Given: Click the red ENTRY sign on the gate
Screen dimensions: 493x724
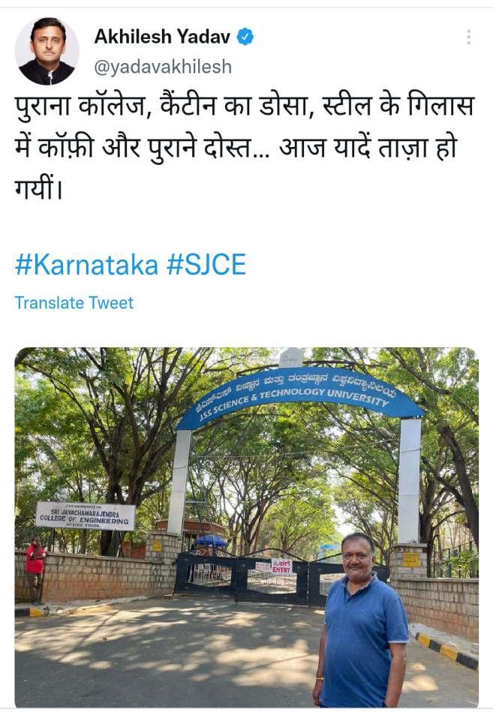Looking at the screenshot, I should (x=281, y=566).
